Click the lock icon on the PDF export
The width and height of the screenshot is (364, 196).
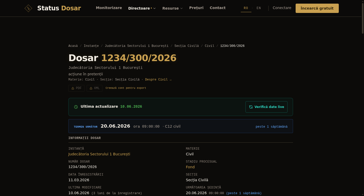pyautogui.click(x=73, y=88)
